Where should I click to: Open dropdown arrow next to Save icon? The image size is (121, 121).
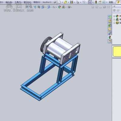coord(74,2)
